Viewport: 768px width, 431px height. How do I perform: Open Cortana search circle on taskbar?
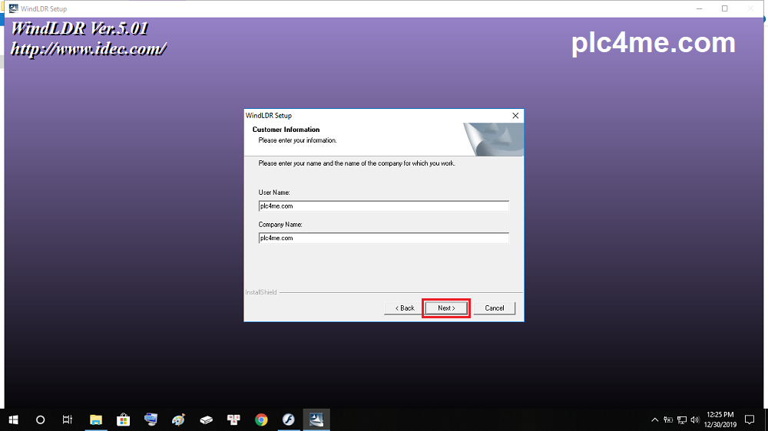[41, 419]
